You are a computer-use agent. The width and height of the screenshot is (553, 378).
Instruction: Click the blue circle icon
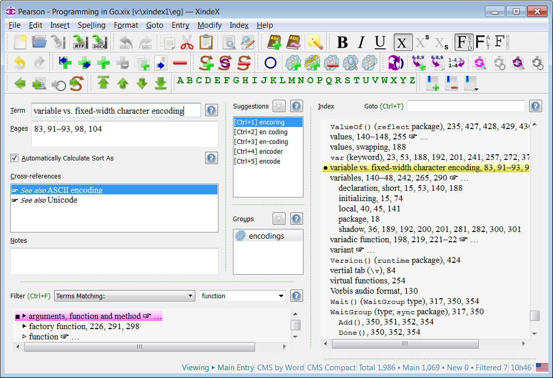click(271, 63)
